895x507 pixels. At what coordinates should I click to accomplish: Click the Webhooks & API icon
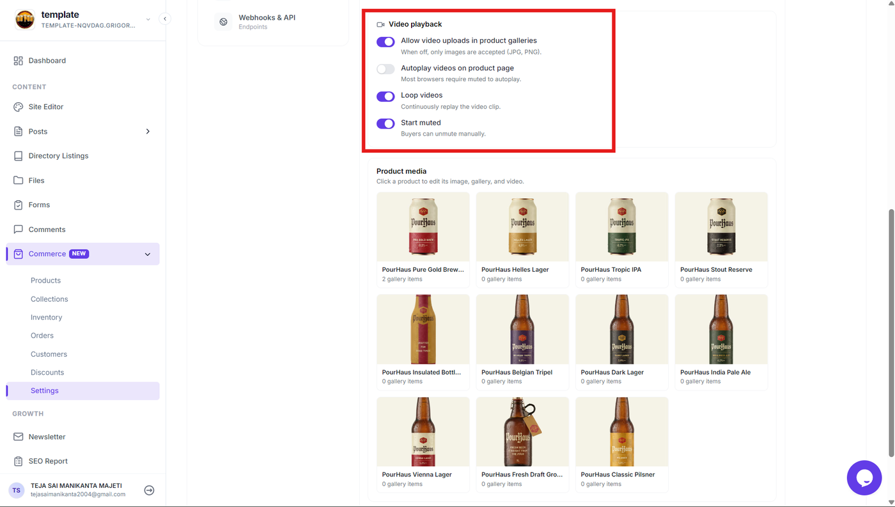(x=223, y=22)
